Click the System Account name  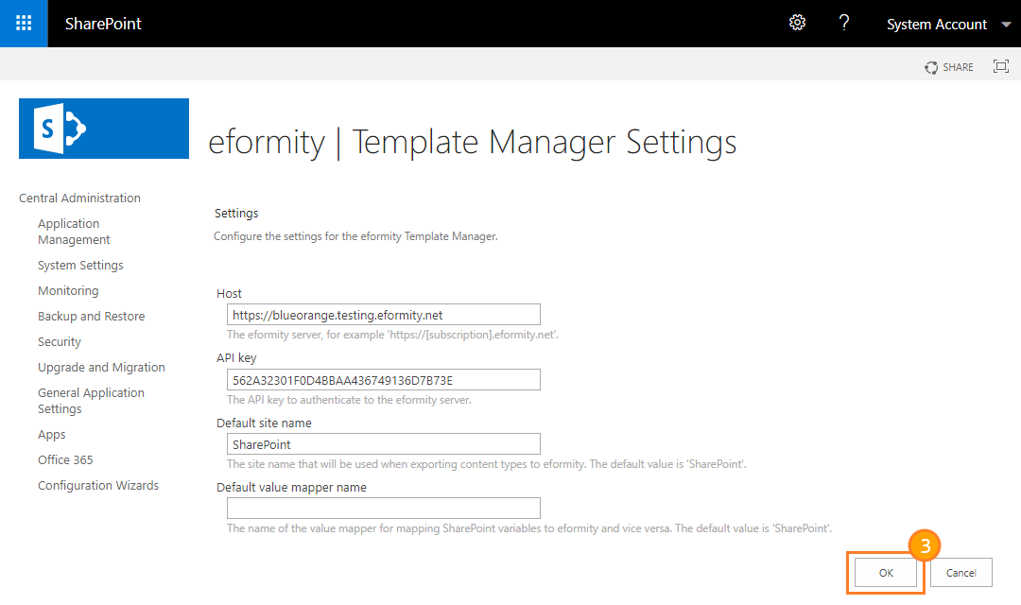point(936,25)
